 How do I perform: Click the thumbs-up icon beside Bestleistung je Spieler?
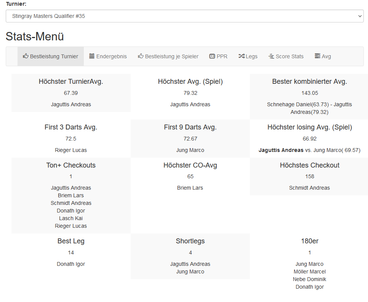[141, 56]
